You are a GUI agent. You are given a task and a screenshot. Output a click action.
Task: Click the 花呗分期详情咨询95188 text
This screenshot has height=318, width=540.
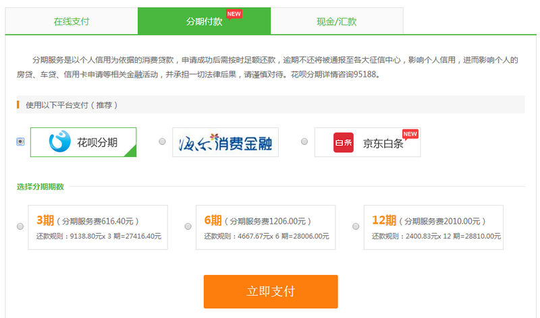point(333,74)
